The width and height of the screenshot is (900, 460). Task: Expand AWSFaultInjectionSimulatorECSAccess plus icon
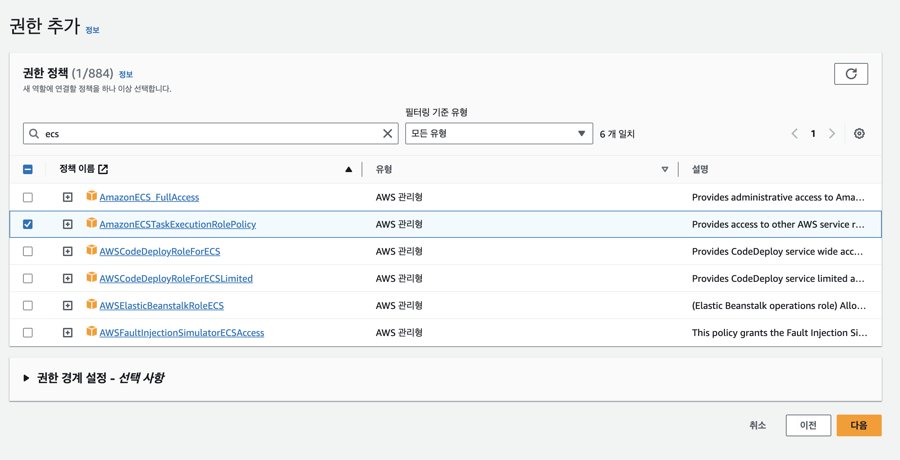click(x=67, y=332)
